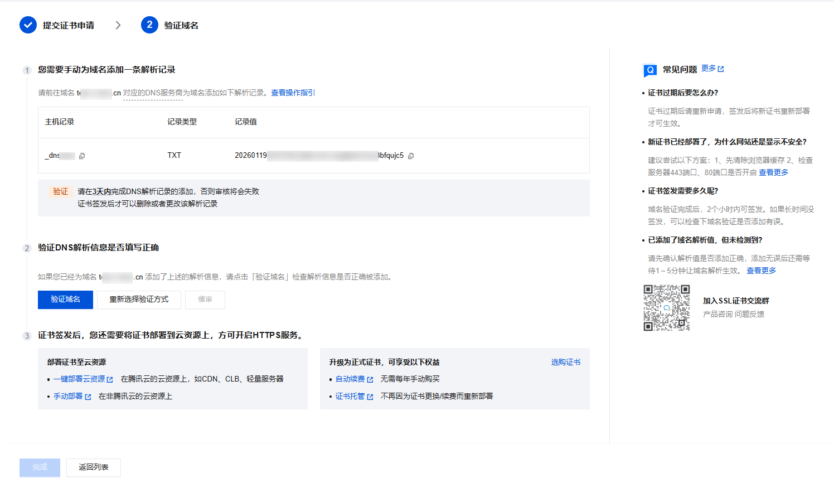Click the external-link icon next to 手动部署
Viewport: 834px width, 492px height.
[88, 397]
